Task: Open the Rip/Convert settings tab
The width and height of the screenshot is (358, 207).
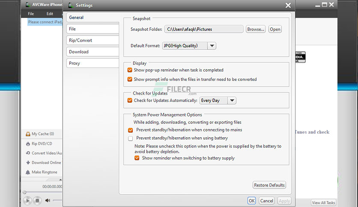Action: point(92,40)
